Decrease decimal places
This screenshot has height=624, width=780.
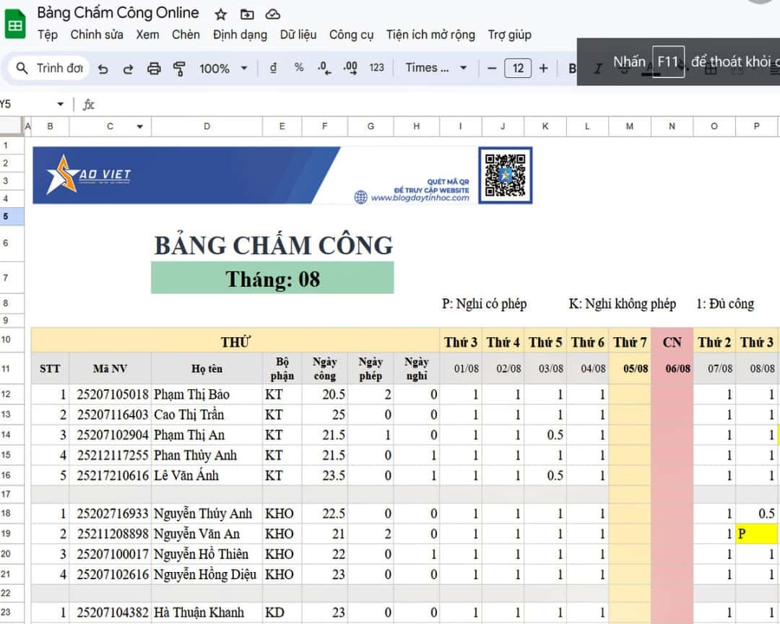(325, 67)
